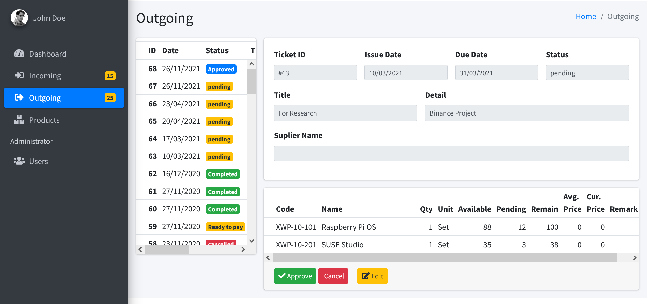Open the Products menu item
Image resolution: width=647 pixels, height=304 pixels.
[x=64, y=120]
